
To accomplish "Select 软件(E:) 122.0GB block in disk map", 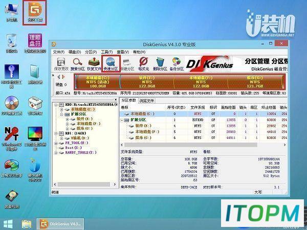I will [x=147, y=82].
